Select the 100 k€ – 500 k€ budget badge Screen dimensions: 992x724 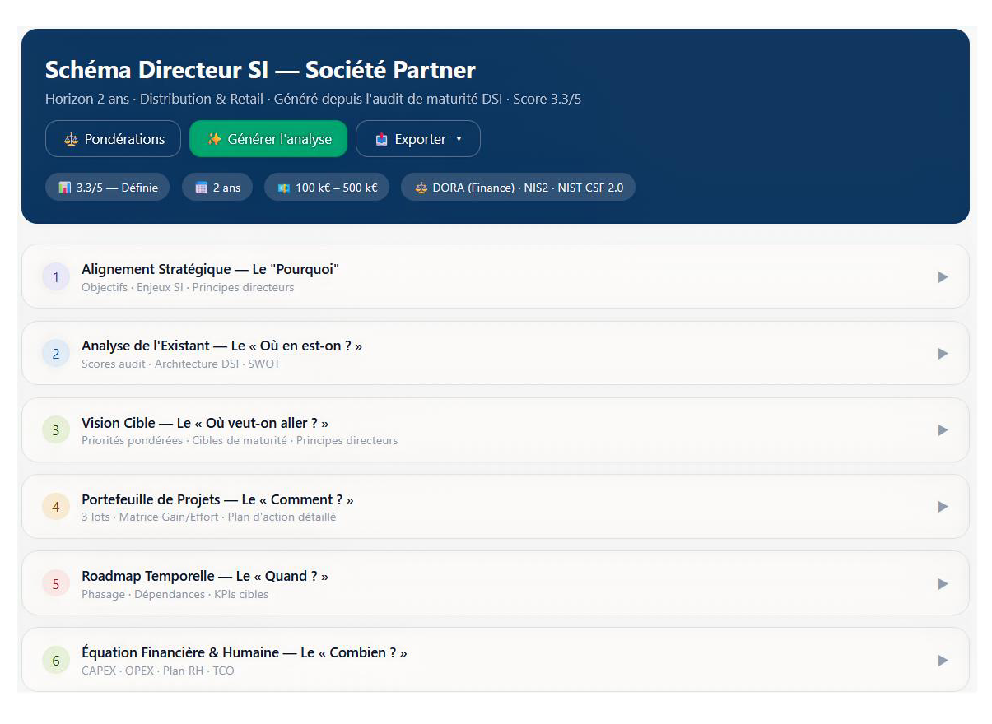[x=327, y=188]
